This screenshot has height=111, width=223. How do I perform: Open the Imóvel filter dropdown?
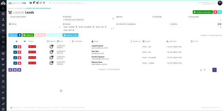pyautogui.click(x=196, y=27)
